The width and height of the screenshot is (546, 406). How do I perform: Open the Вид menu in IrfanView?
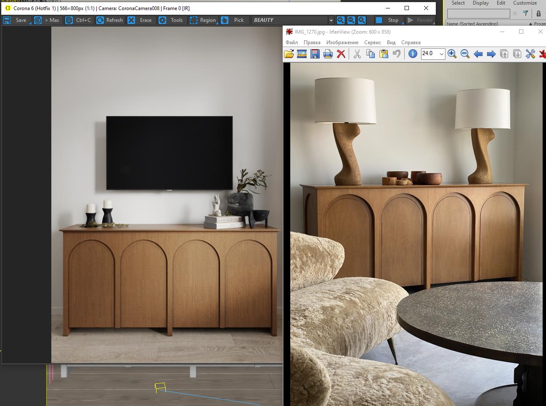pyautogui.click(x=391, y=42)
